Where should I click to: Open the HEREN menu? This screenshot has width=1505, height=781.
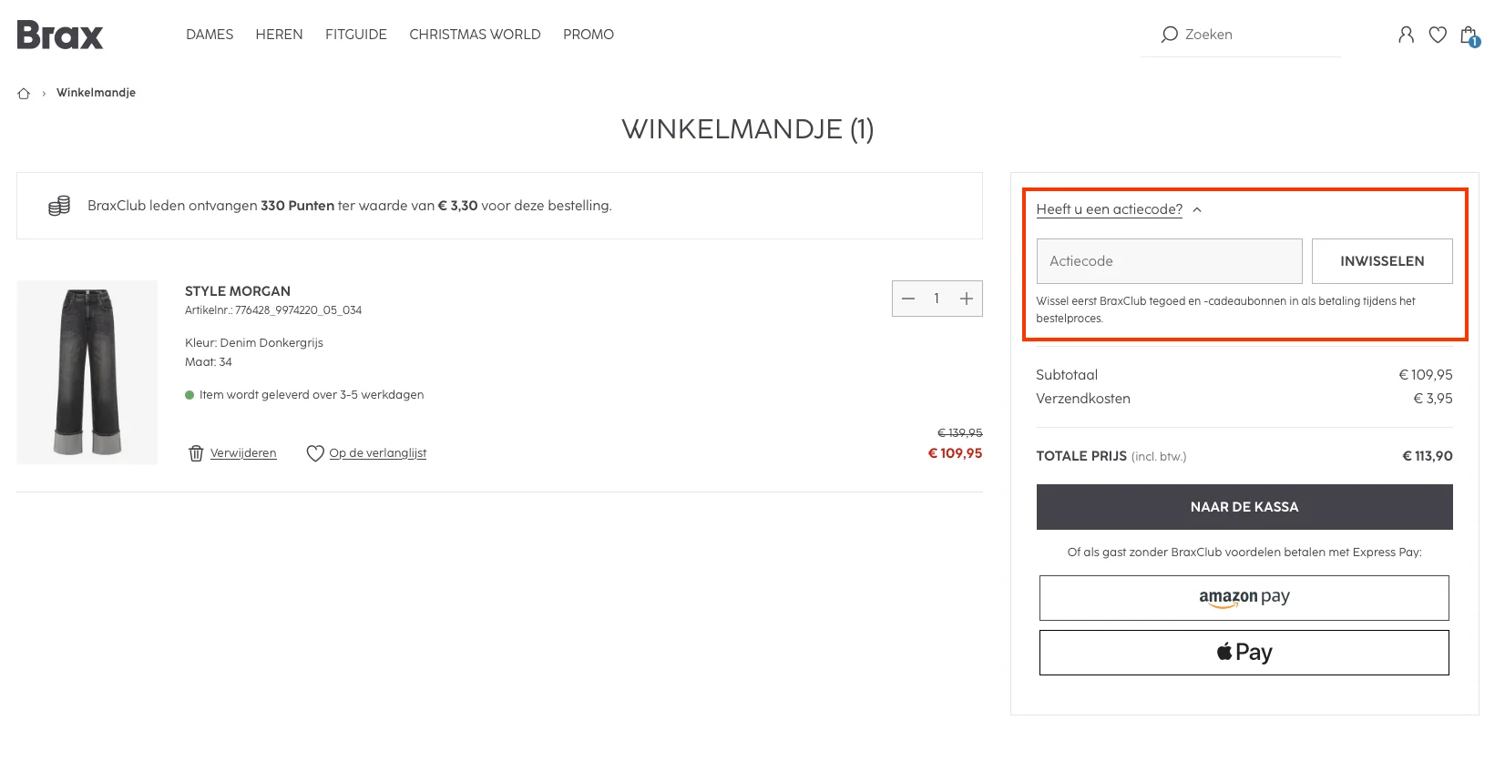279,35
